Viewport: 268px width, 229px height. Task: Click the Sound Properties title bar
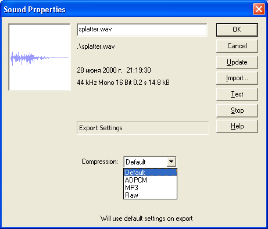coord(126,9)
